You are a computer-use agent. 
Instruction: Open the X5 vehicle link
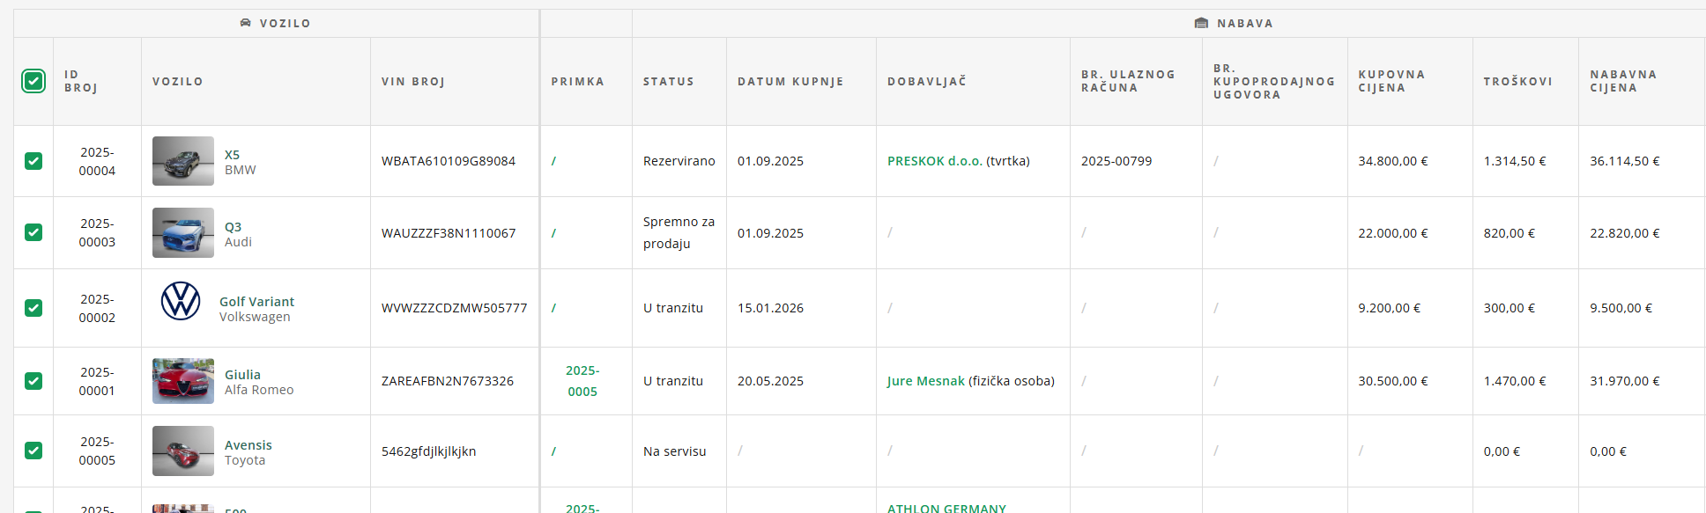tap(232, 155)
